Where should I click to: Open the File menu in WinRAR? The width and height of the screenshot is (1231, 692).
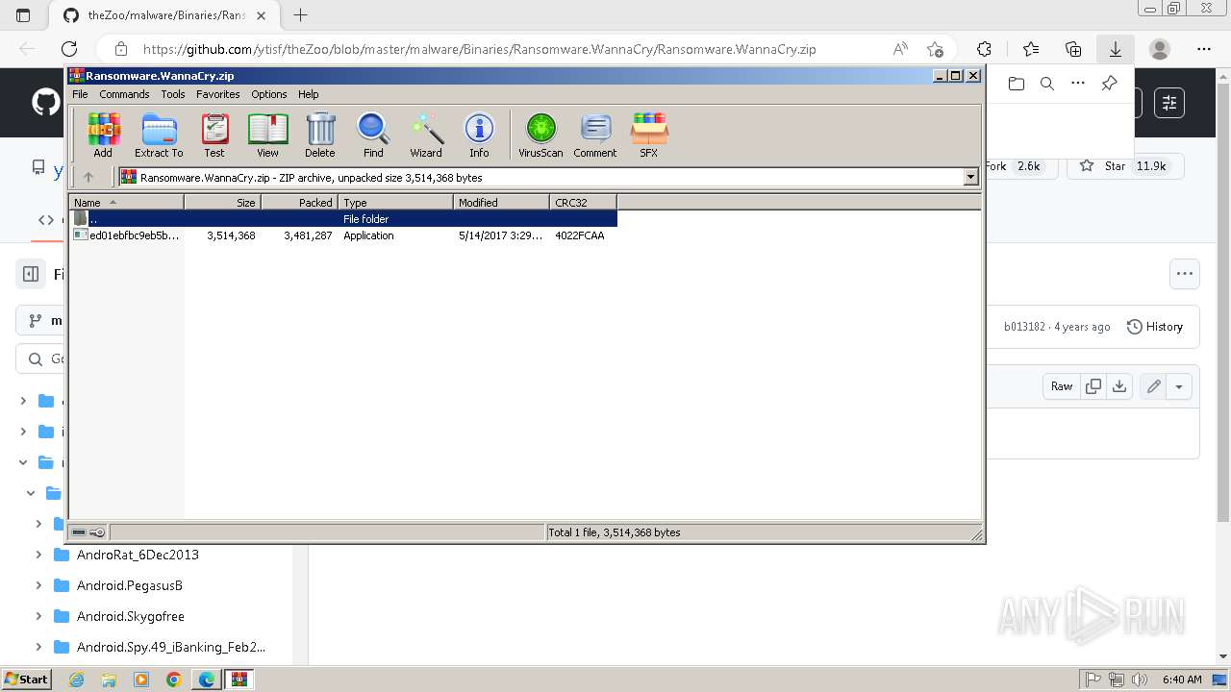tap(80, 94)
